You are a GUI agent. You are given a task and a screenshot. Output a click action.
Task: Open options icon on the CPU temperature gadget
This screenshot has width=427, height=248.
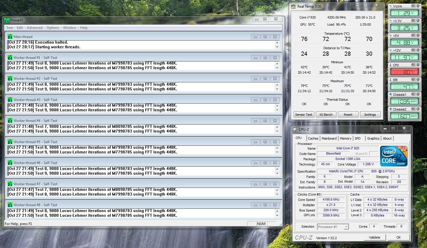coord(413,65)
